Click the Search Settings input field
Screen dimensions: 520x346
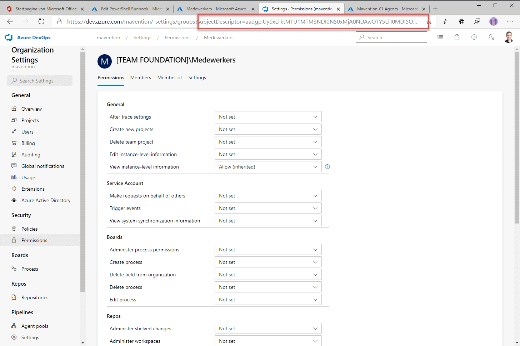40,81
